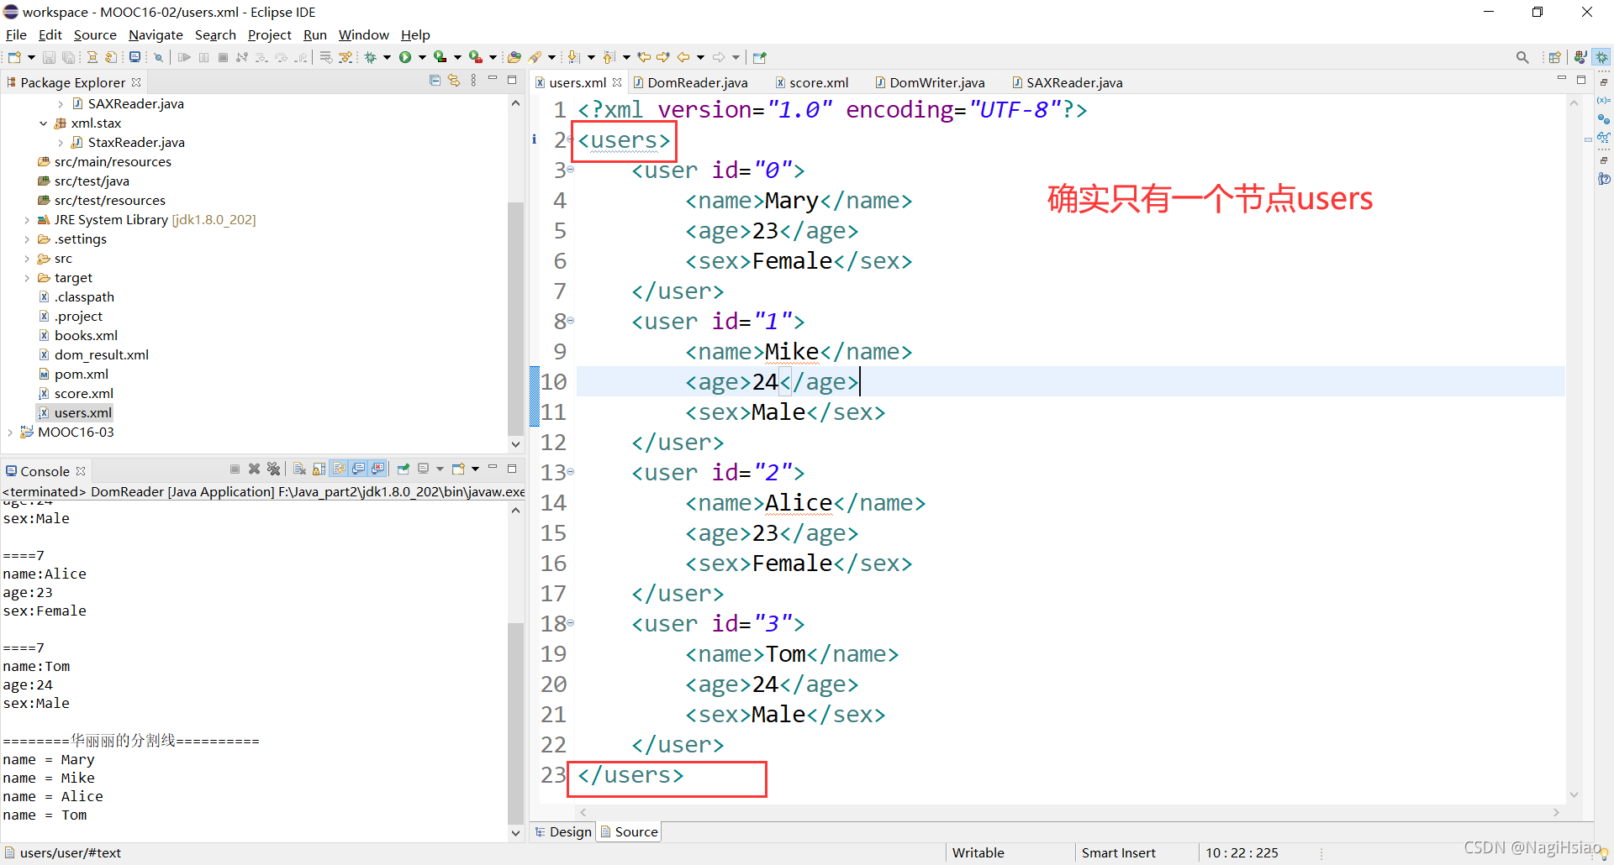
Task: Toggle show console on standard output
Action: [x=359, y=469]
